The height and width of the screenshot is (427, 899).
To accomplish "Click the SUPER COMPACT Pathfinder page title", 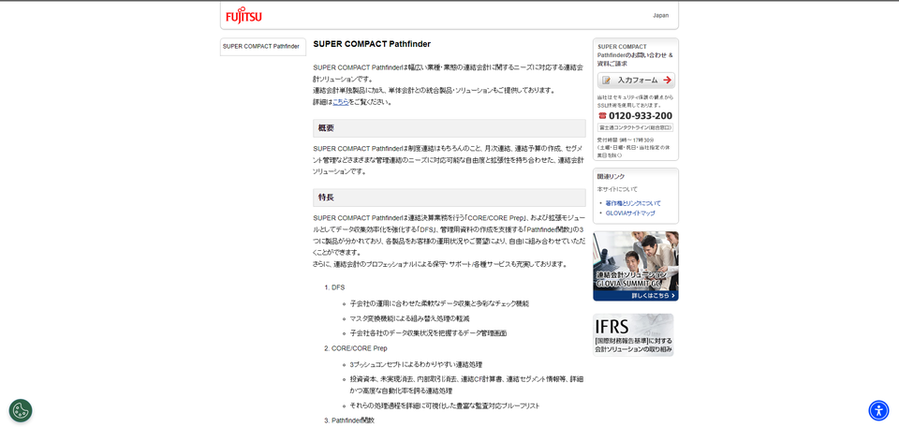I will 372,44.
